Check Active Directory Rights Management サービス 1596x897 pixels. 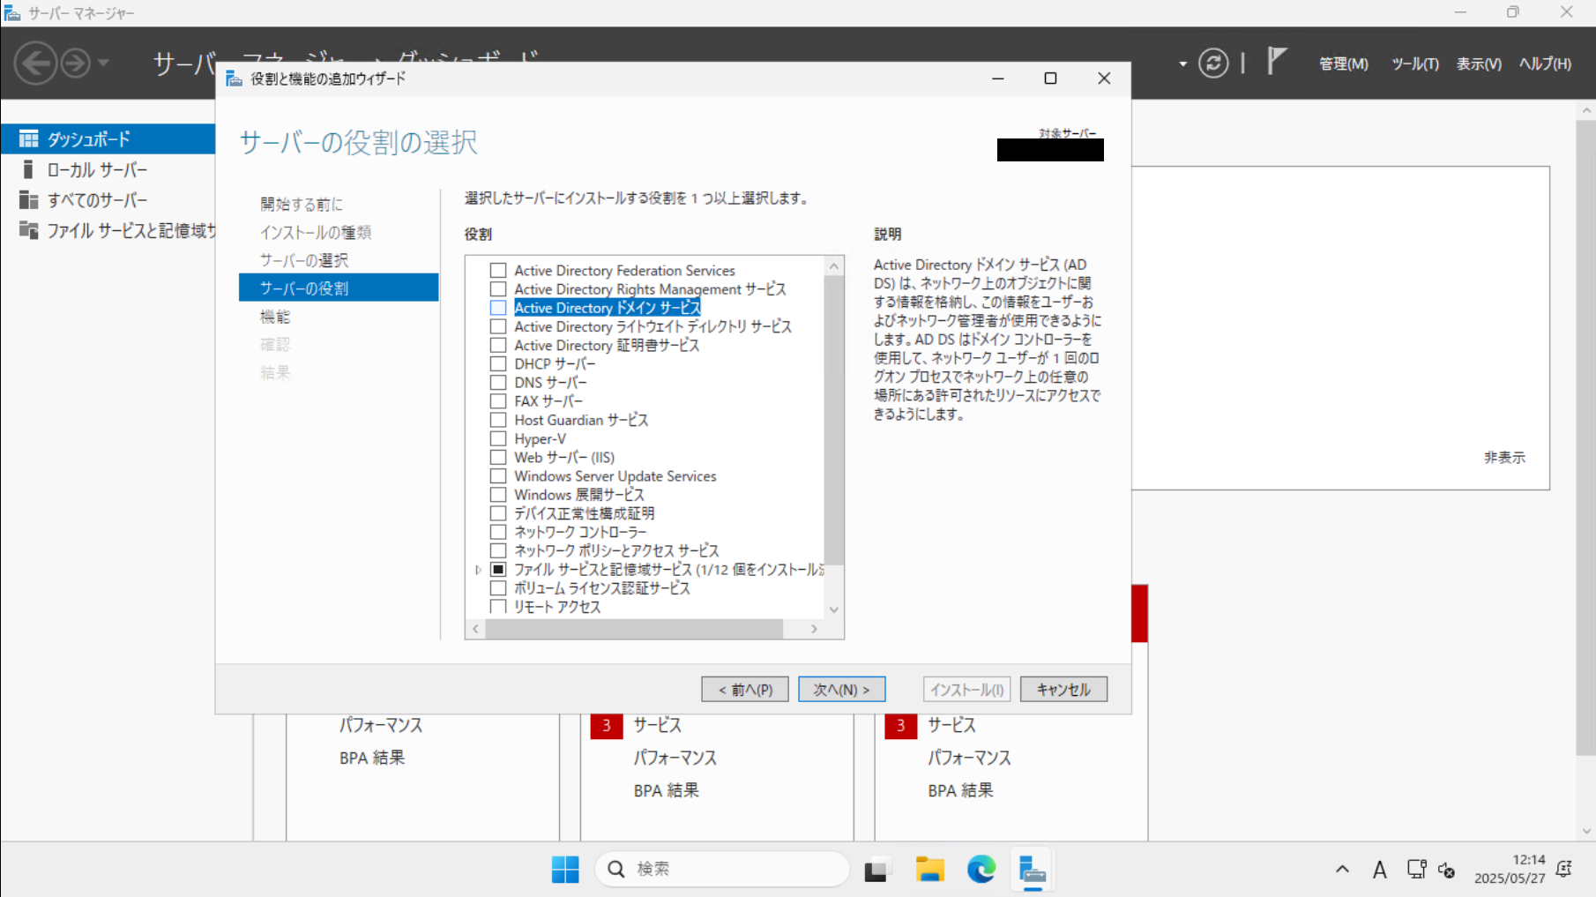(498, 289)
